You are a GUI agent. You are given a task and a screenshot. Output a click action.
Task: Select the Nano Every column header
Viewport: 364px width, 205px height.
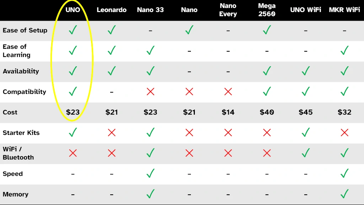coord(228,10)
